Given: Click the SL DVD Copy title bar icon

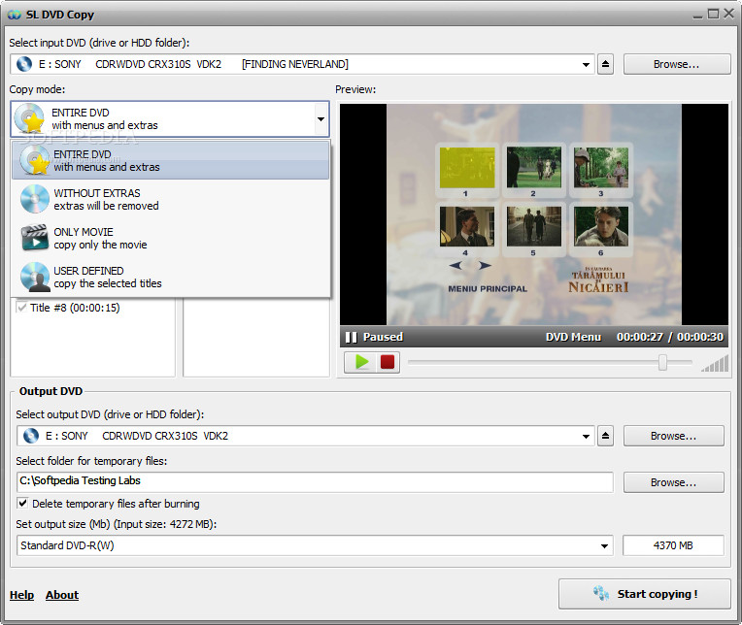Looking at the screenshot, I should (15, 15).
